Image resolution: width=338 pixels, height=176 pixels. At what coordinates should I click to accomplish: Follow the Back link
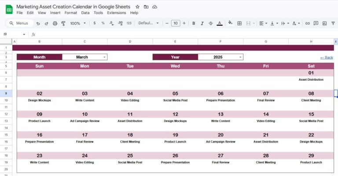(327, 57)
